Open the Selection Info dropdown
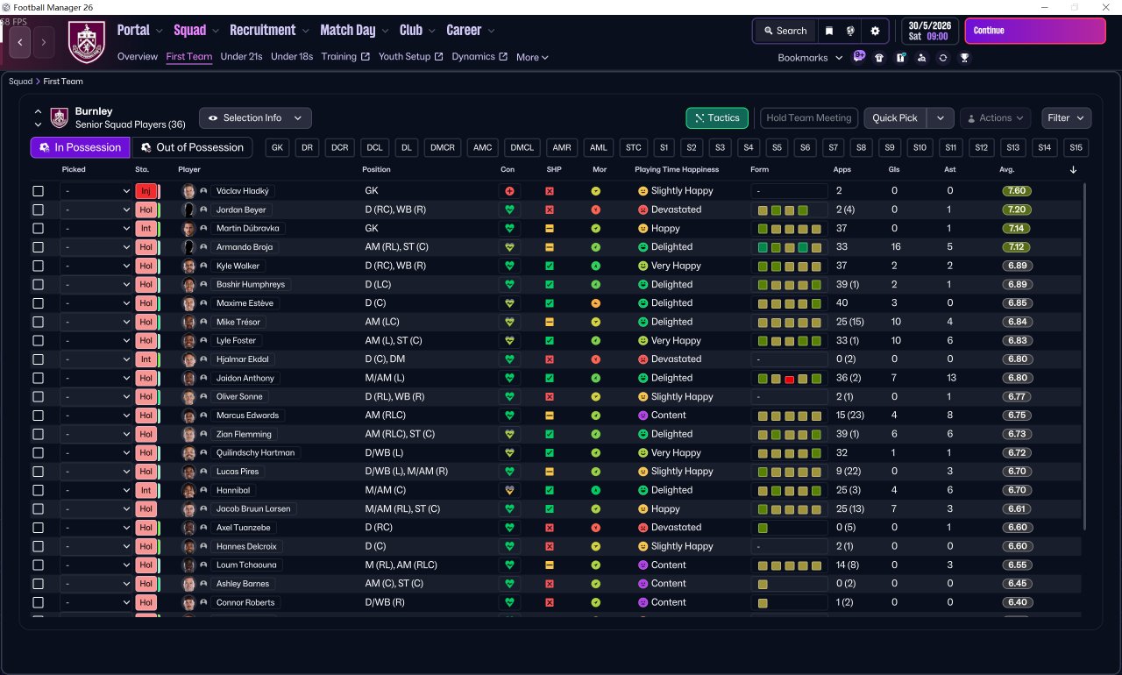The width and height of the screenshot is (1122, 675). [x=255, y=118]
